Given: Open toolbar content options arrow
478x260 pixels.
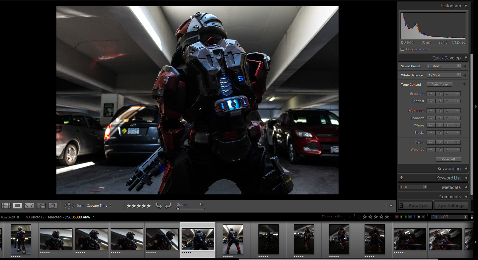Looking at the screenshot, I should coord(391,206).
